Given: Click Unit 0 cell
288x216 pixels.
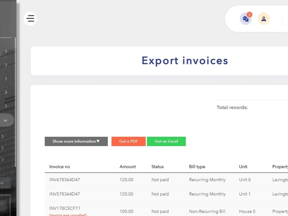Looking at the screenshot, I should tap(245, 180).
